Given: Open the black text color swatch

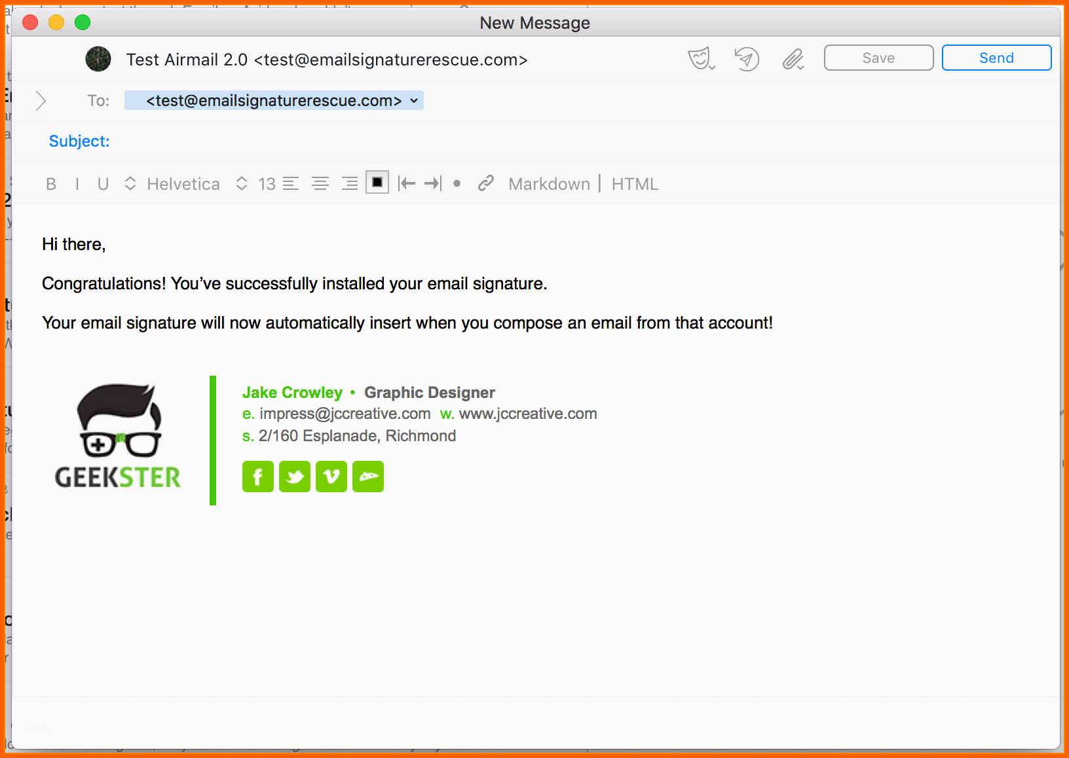Looking at the screenshot, I should [377, 183].
